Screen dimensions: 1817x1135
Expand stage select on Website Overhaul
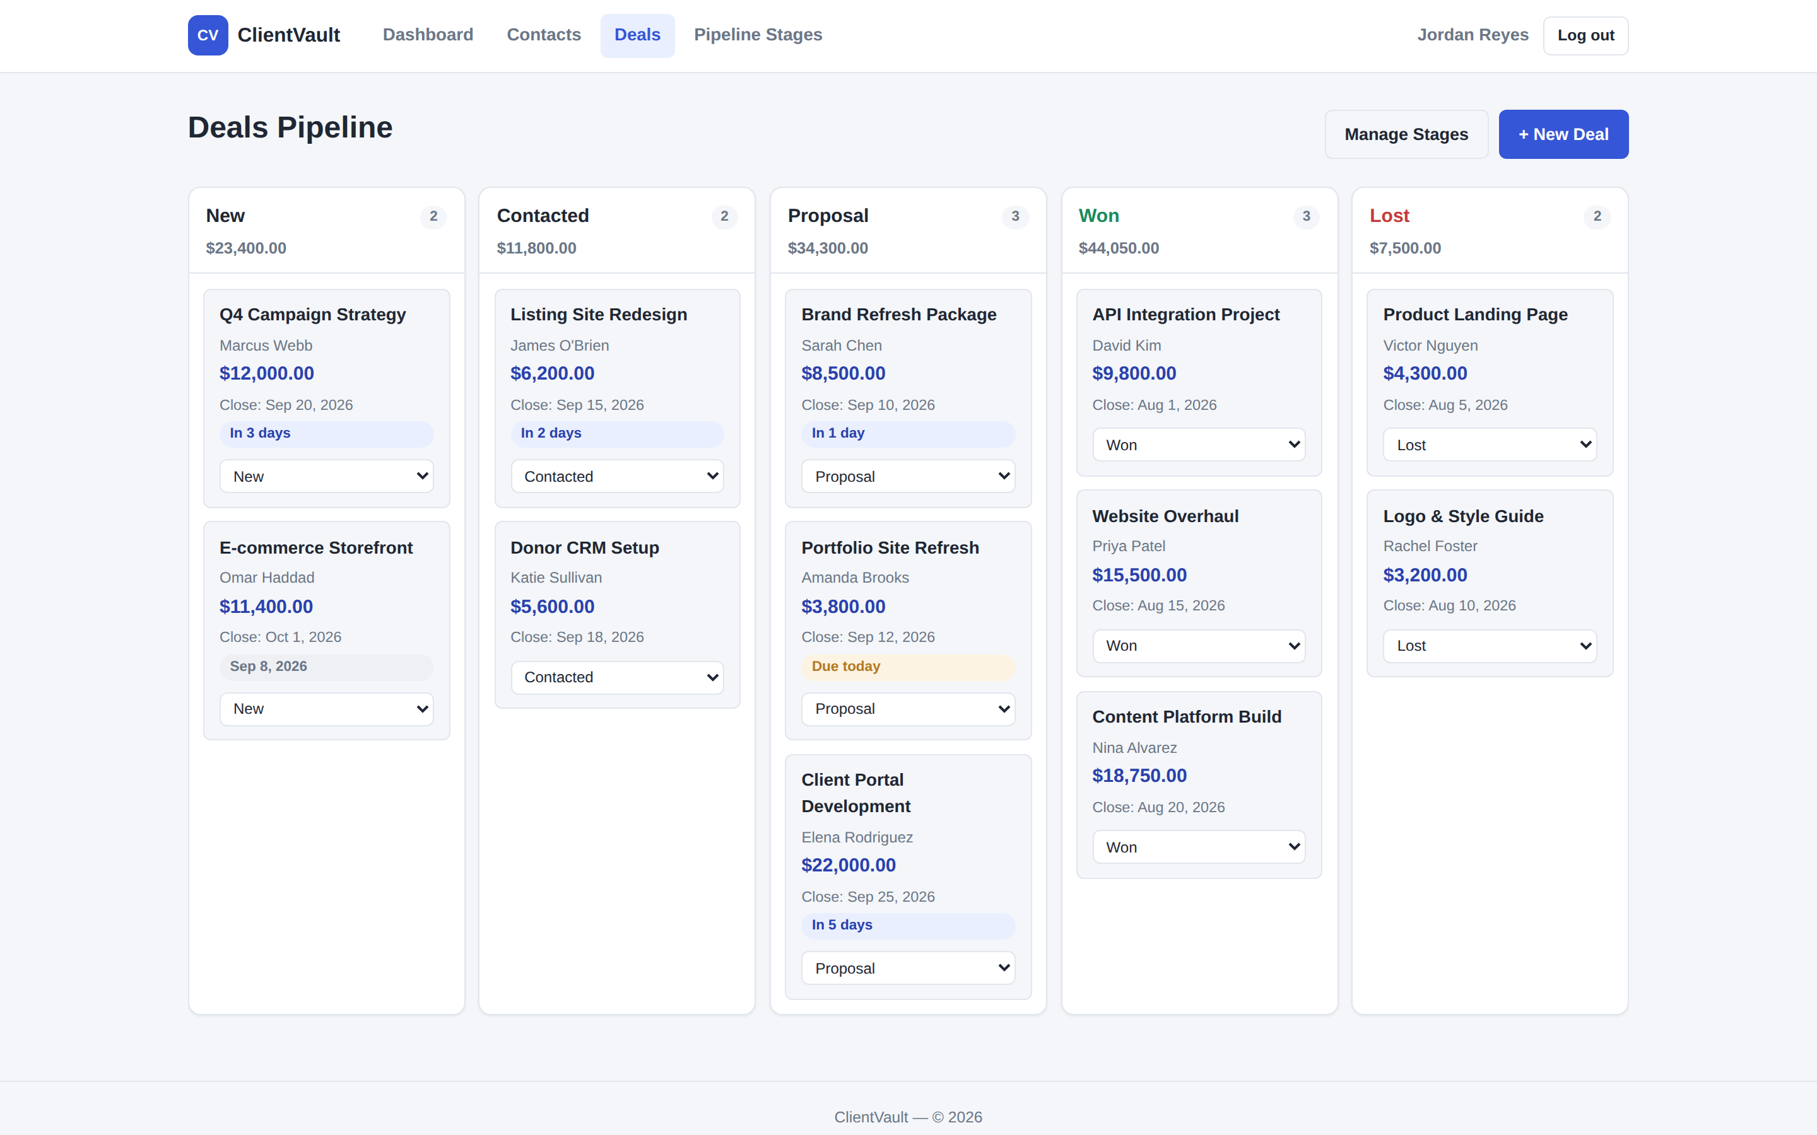1199,646
